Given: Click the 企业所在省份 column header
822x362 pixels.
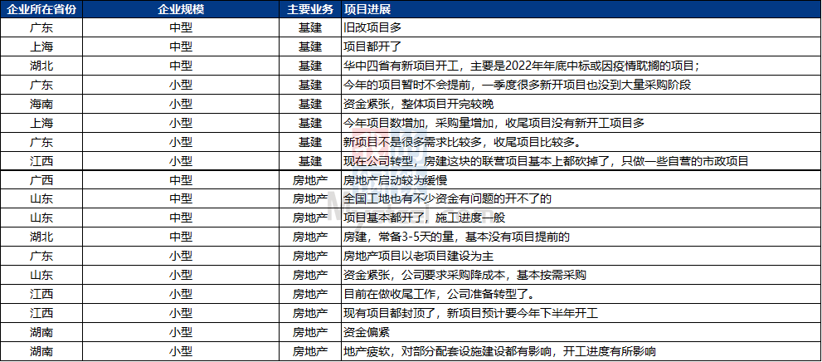Looking at the screenshot, I should coord(41,10).
